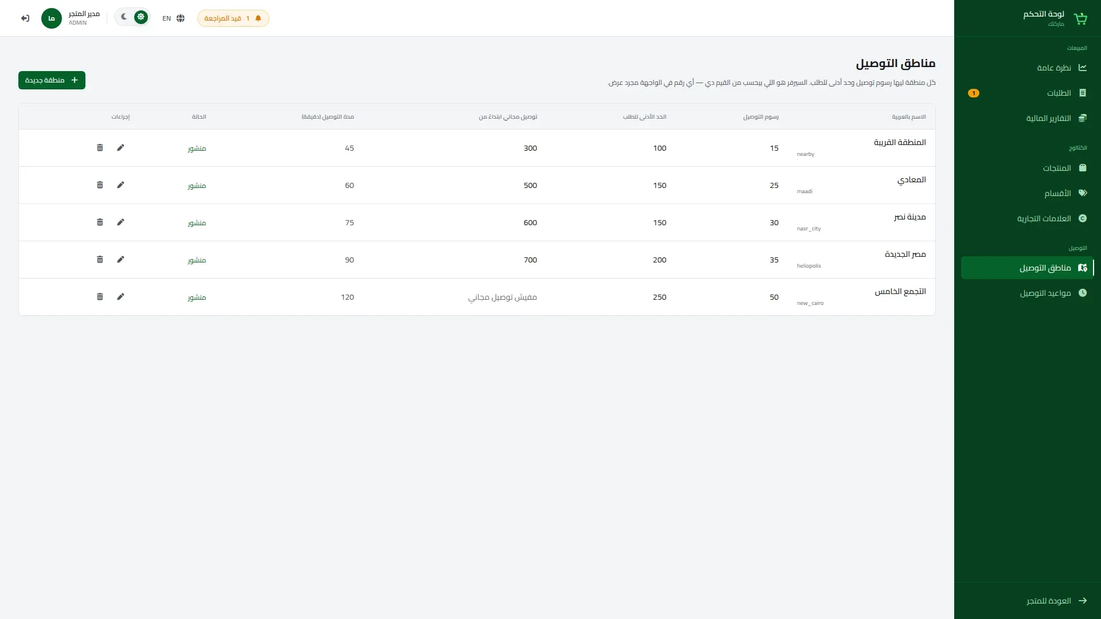Screen dimensions: 1101x619
Task: Edit the مصر الجديدة zone with pencil icon
Action: (x=120, y=260)
